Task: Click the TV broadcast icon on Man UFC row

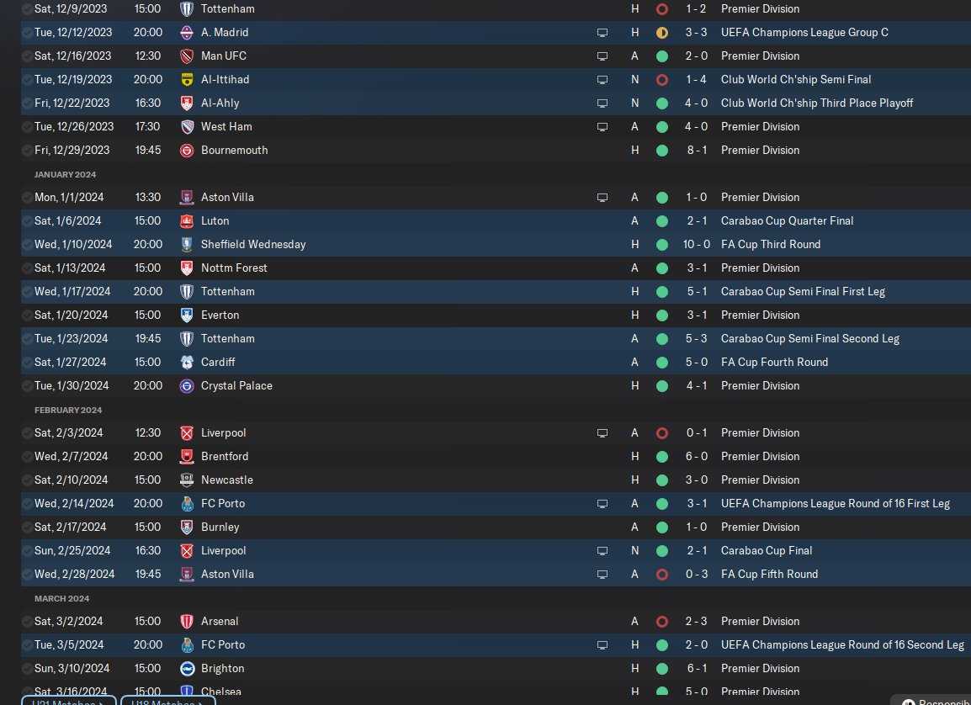Action: 602,56
